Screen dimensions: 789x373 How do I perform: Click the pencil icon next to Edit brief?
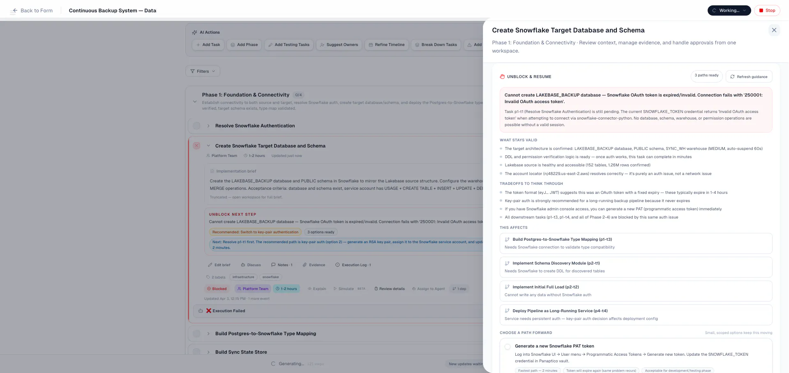click(210, 265)
